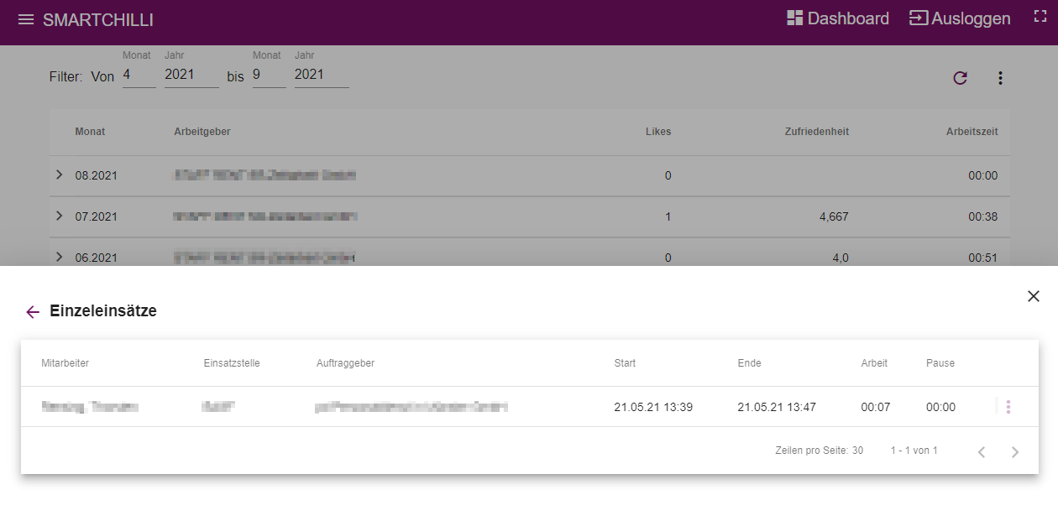Expand the 07.2021 row
1058x521 pixels.
coord(59,216)
